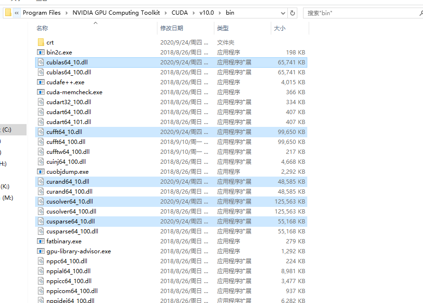Sort by the 类型 column header
This screenshot has width=423, height=303.
(223, 28)
